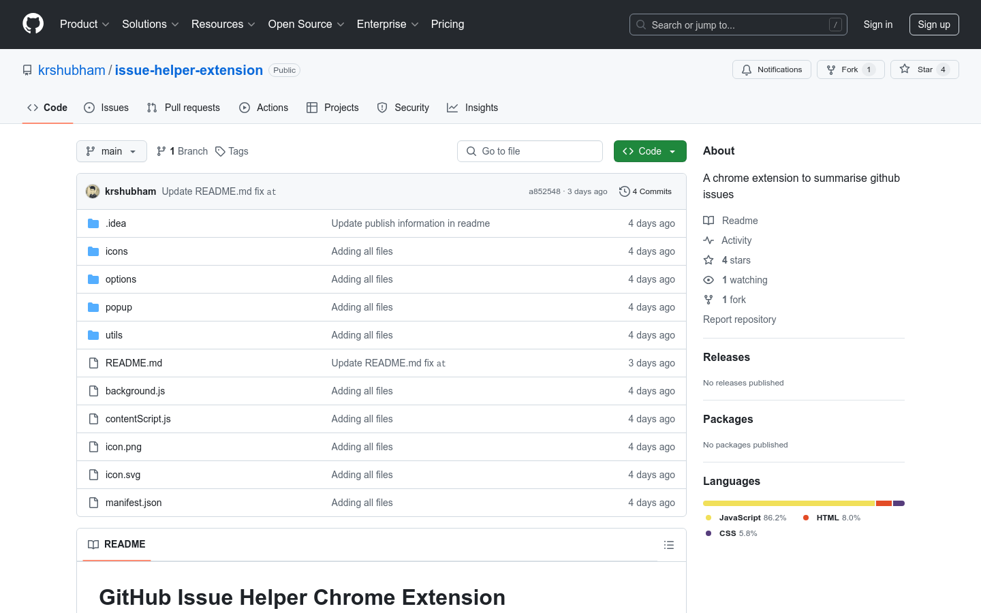Click the Activity pulse icon in About
The height and width of the screenshot is (613, 981).
[708, 240]
